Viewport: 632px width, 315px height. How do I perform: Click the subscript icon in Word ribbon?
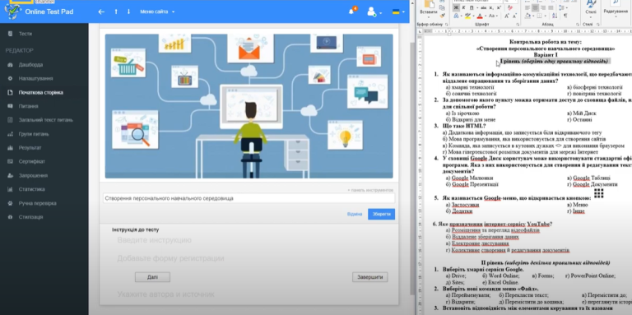pyautogui.click(x=491, y=7)
